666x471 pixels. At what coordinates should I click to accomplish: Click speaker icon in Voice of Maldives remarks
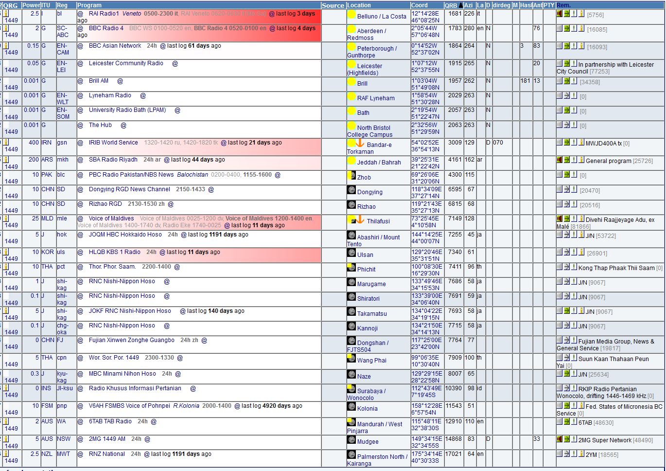(x=560, y=218)
